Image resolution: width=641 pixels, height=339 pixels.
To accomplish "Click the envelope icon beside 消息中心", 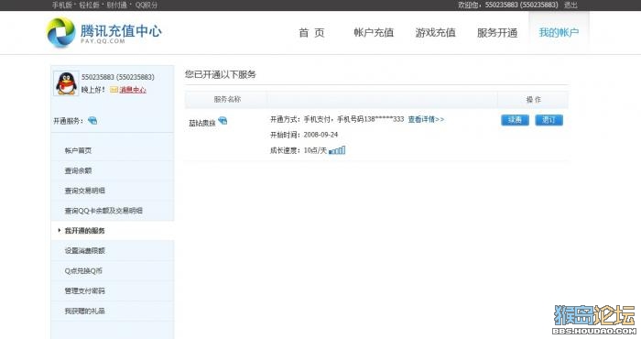I will [114, 90].
